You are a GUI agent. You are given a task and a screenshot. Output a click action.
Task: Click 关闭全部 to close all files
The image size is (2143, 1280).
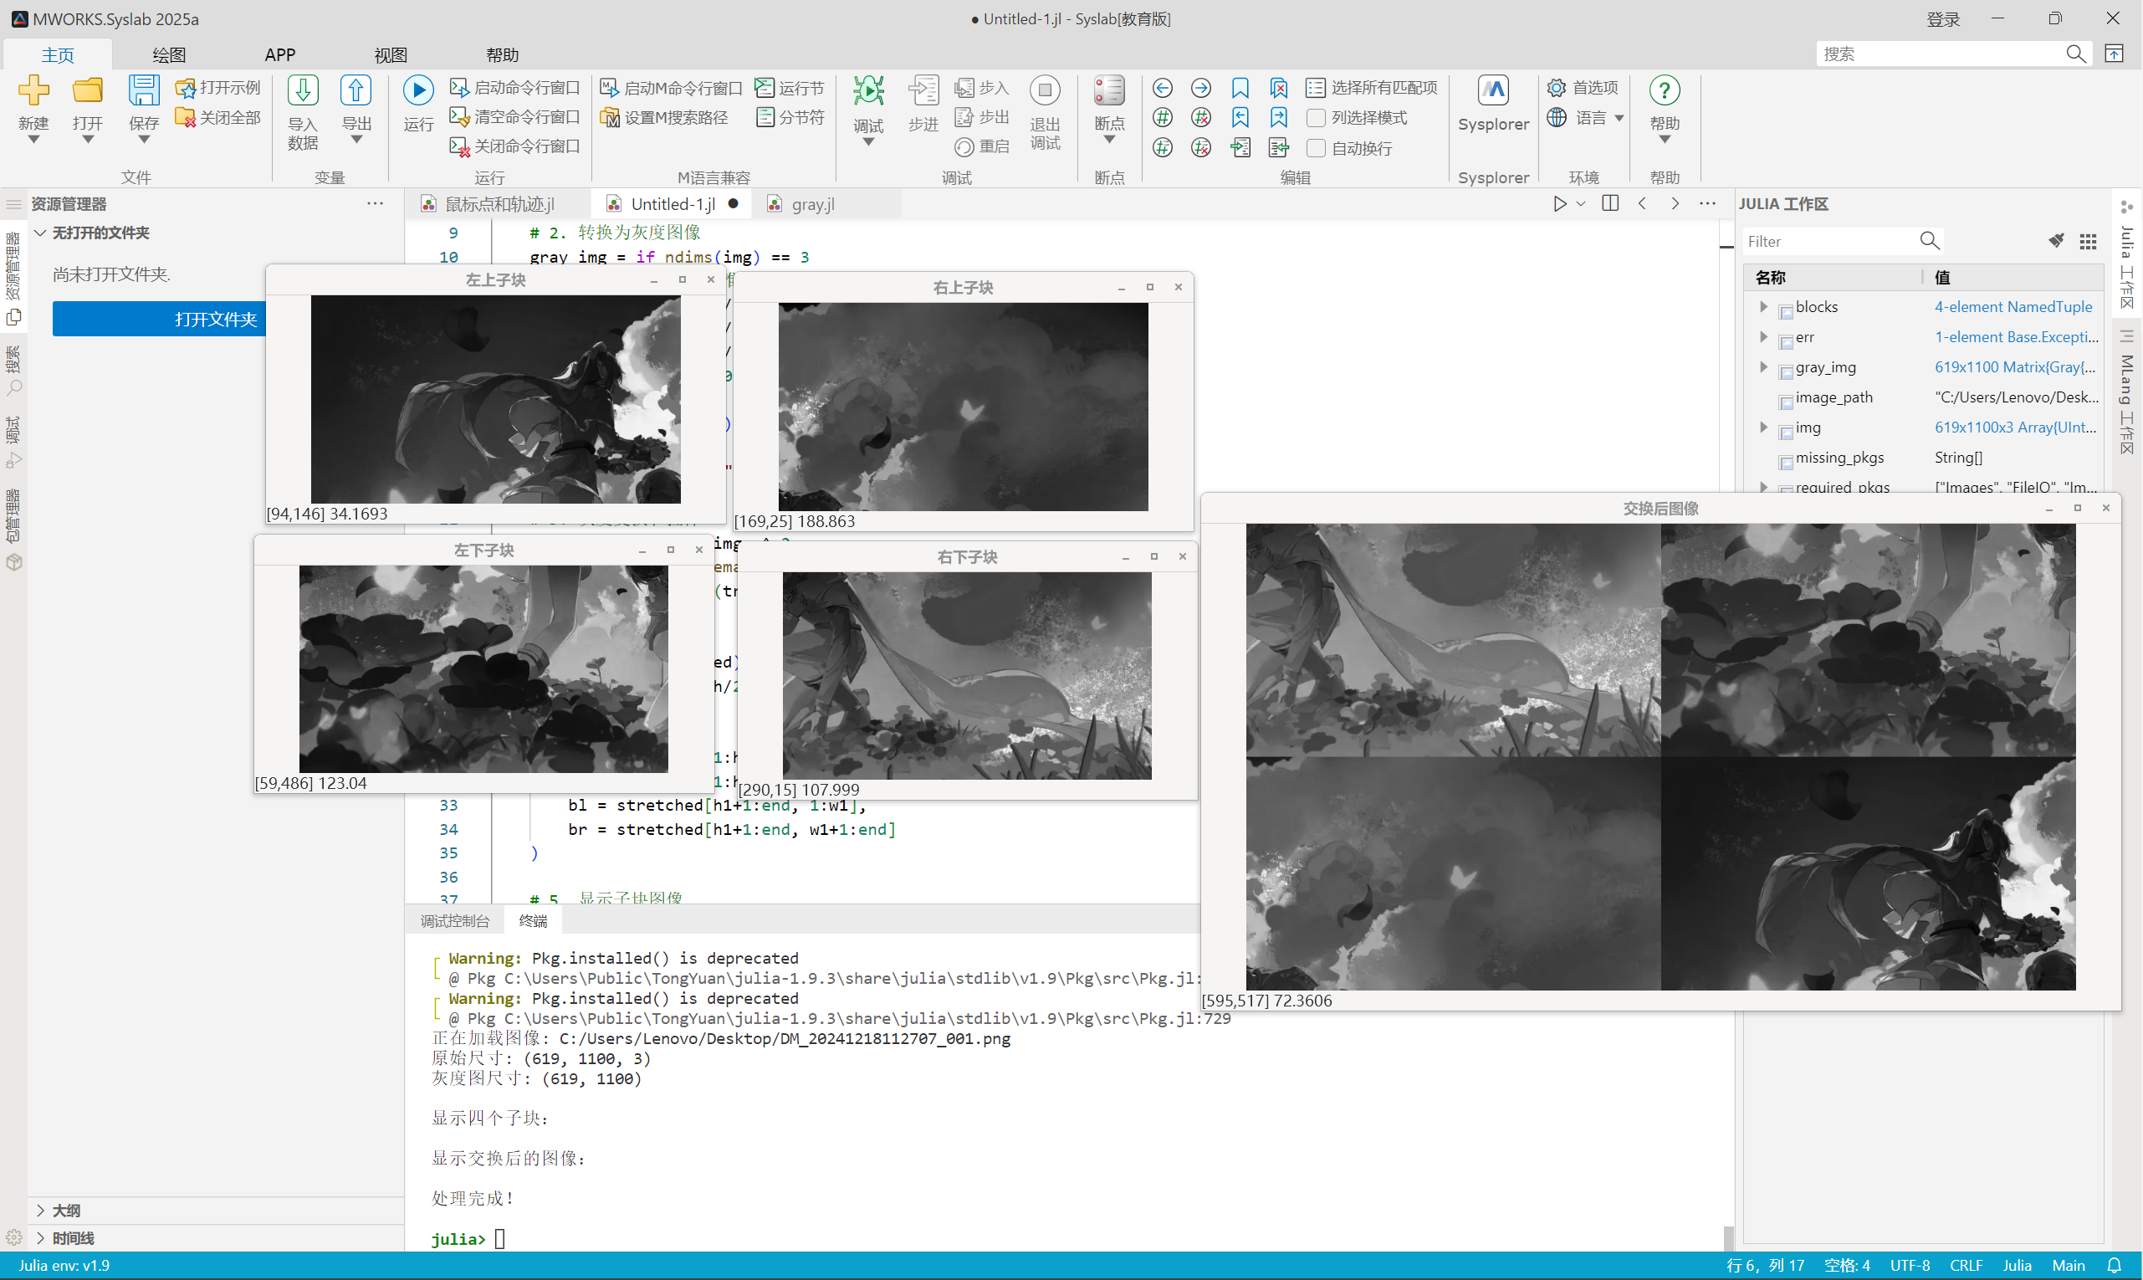(218, 117)
